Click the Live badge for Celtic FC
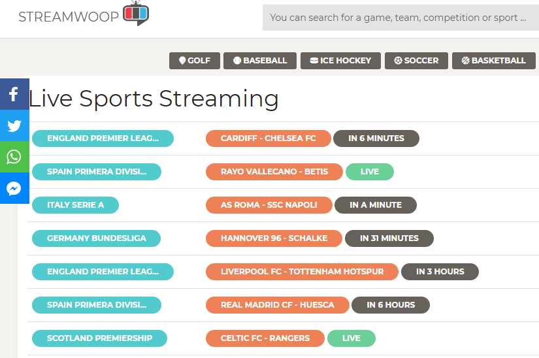The height and width of the screenshot is (358, 539). pos(351,338)
